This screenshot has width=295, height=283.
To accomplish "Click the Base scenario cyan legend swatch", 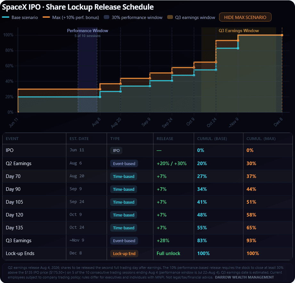I will pyautogui.click(x=6, y=17).
